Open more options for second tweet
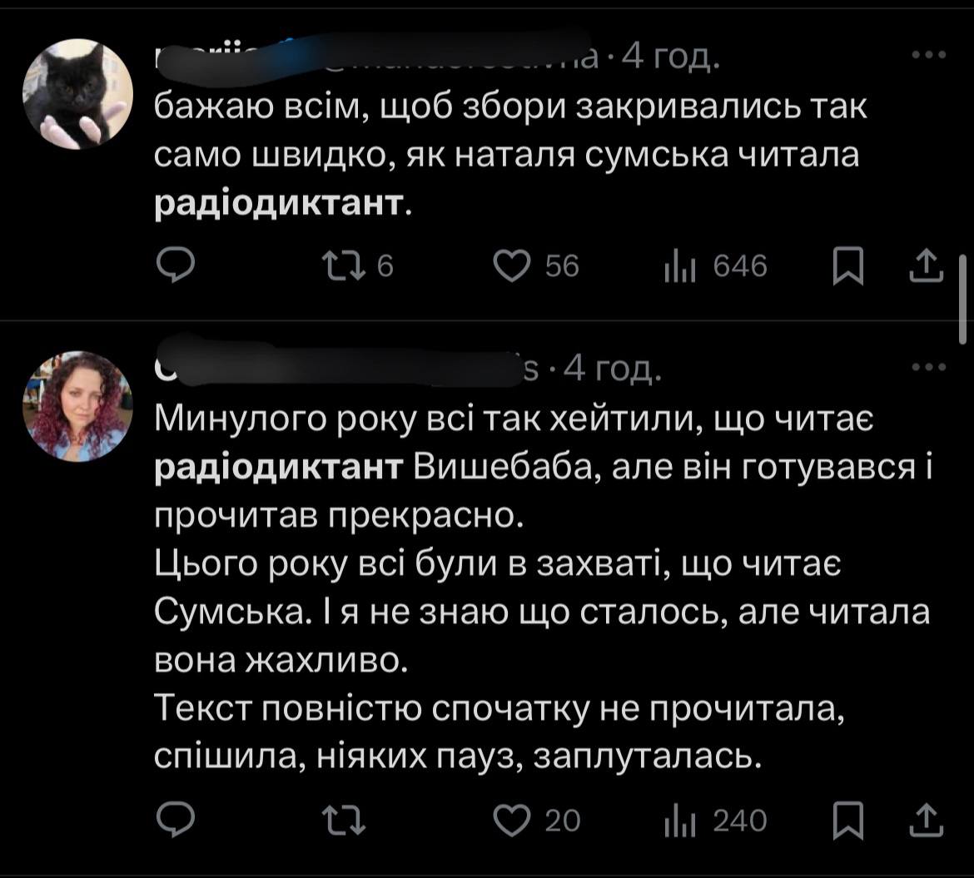Screen dimensions: 974x878 coord(929,368)
